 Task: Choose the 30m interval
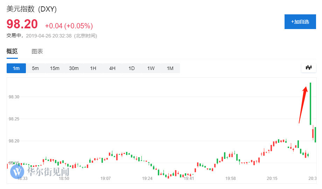[74, 68]
